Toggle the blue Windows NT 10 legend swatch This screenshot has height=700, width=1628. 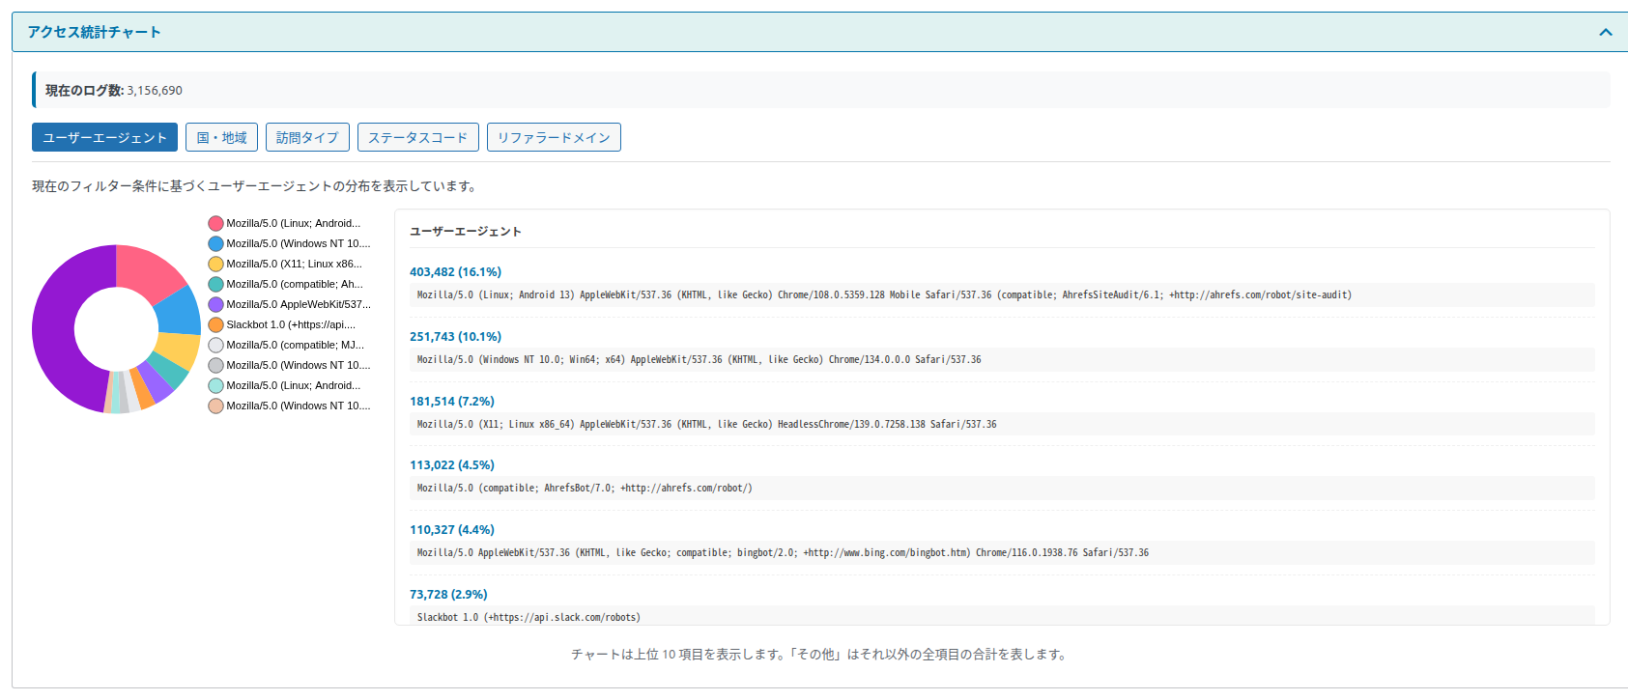[215, 243]
